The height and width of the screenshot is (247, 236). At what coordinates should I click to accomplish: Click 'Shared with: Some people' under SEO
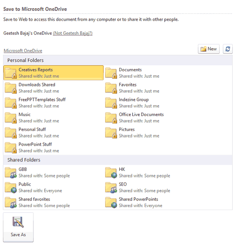[x=145, y=191]
